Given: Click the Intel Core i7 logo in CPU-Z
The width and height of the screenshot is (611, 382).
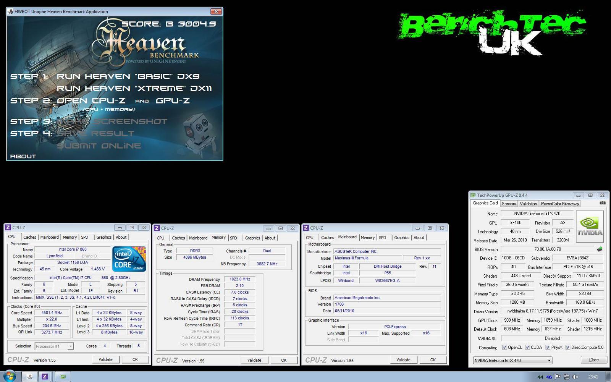Looking at the screenshot, I should click(x=129, y=259).
